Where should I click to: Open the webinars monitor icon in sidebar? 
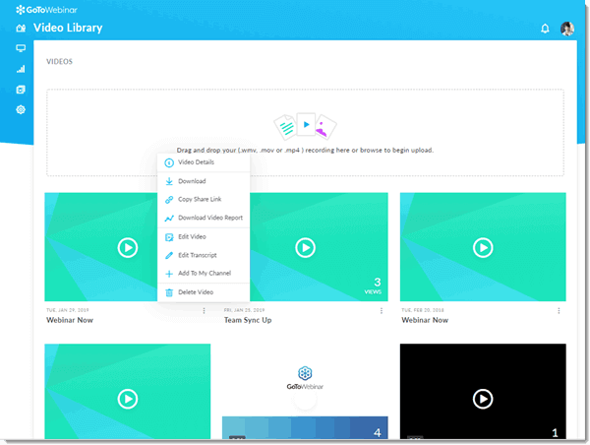21,48
